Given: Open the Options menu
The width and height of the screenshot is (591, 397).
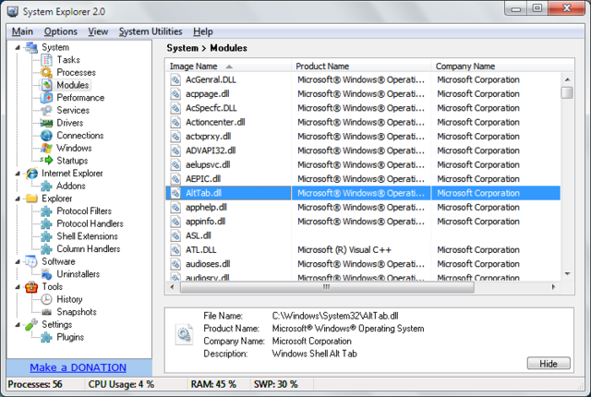Looking at the screenshot, I should [61, 31].
